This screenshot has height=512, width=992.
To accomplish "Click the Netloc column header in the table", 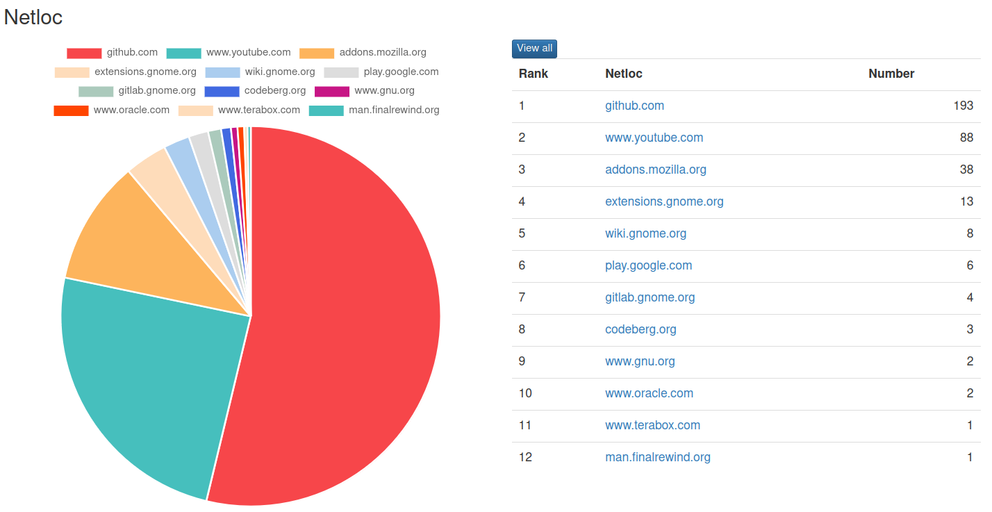I will tap(623, 74).
